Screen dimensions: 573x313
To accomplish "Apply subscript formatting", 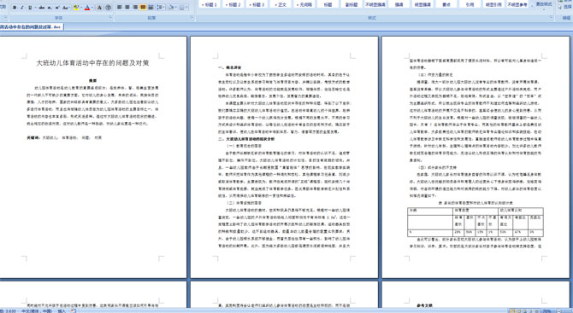I will pos(50,8).
